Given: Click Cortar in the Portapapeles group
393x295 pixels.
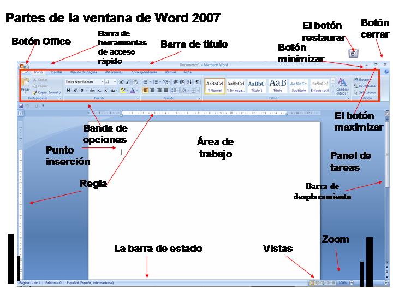Looking at the screenshot, I should point(40,80).
